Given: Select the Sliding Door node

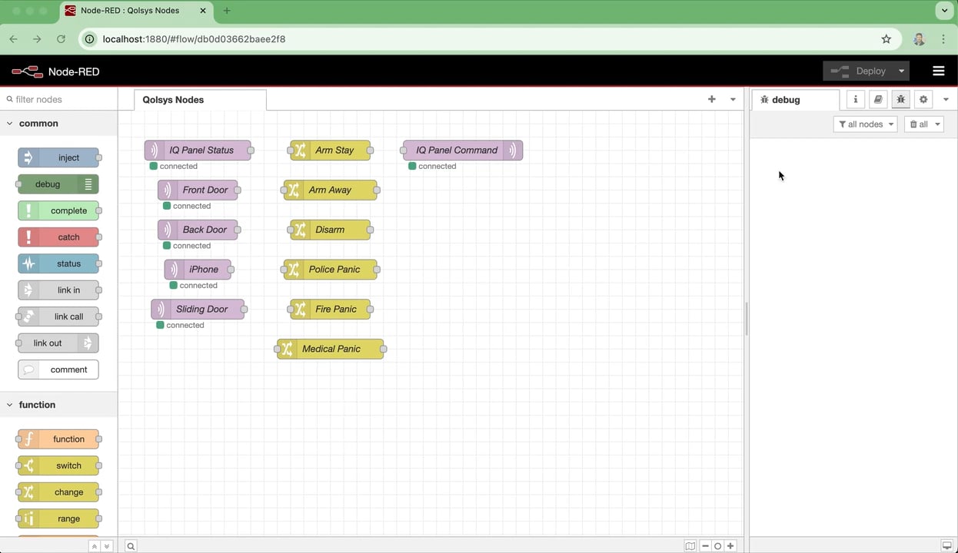Looking at the screenshot, I should tap(198, 310).
